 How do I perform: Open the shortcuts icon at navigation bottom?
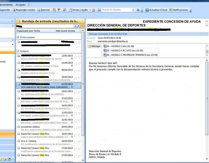[9, 159]
